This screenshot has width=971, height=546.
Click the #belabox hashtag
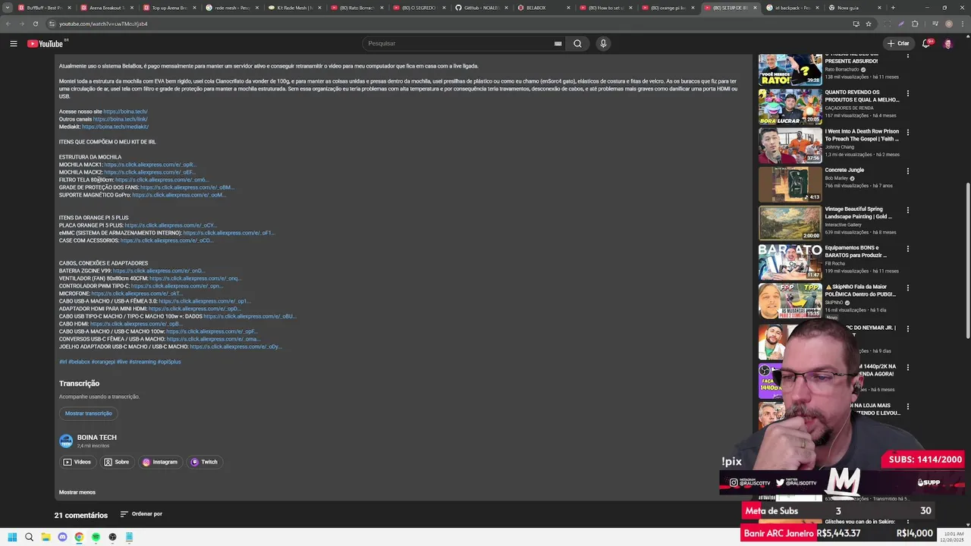(x=79, y=362)
